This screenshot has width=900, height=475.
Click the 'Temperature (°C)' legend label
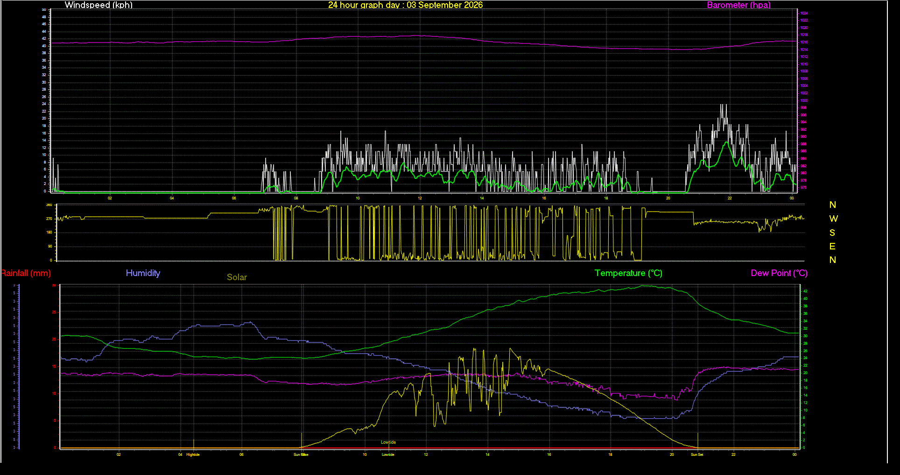[x=628, y=273]
